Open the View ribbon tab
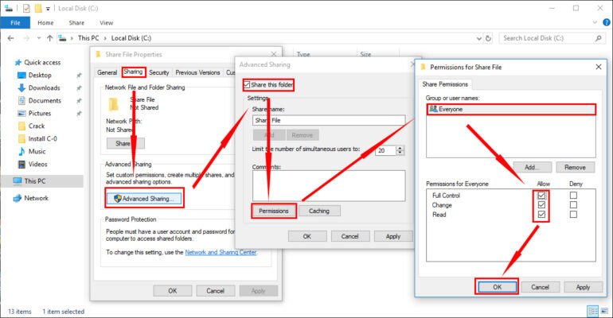 click(x=106, y=23)
